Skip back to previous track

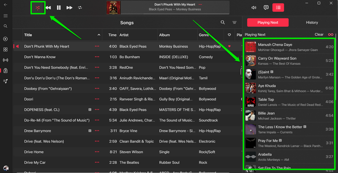tap(48, 8)
